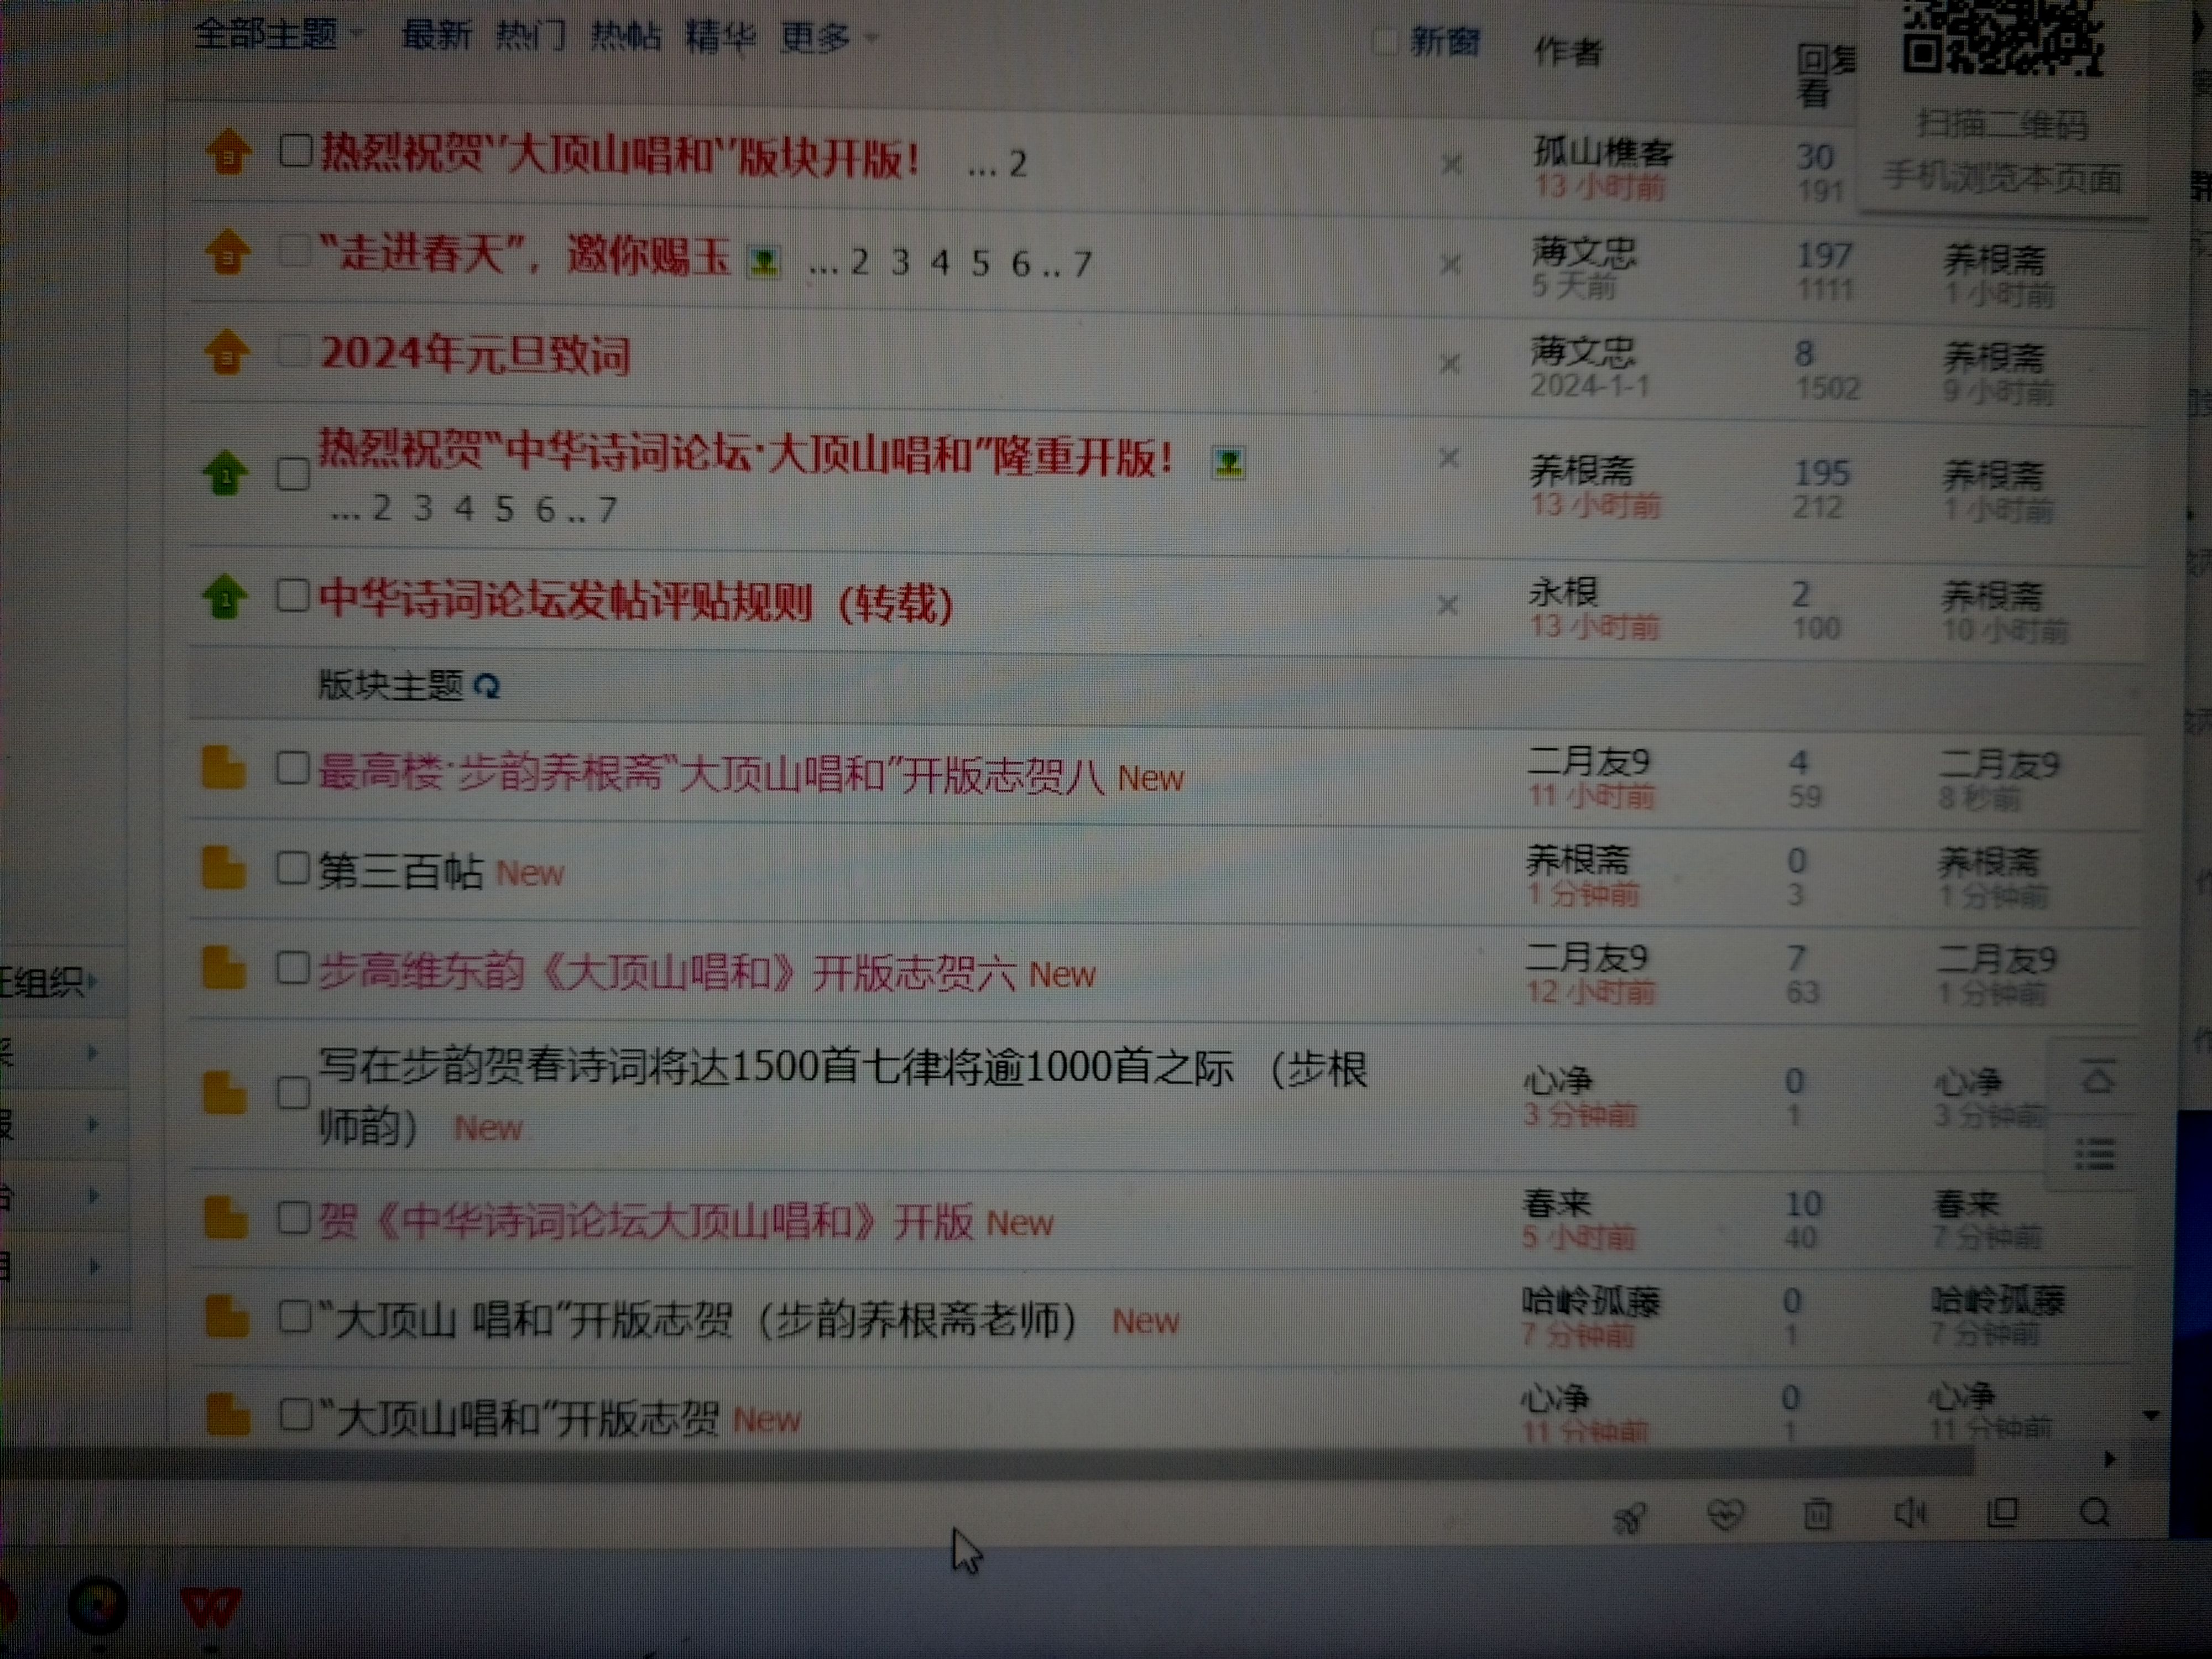Click the split-window icon in browser status bar
The width and height of the screenshot is (2212, 1659).
(2002, 1513)
